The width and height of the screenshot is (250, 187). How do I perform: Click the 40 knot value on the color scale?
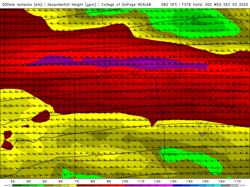[x=29, y=181]
